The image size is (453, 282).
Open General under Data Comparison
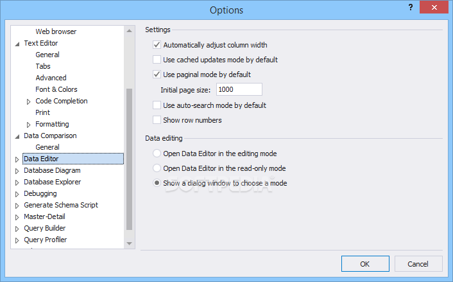pos(47,147)
